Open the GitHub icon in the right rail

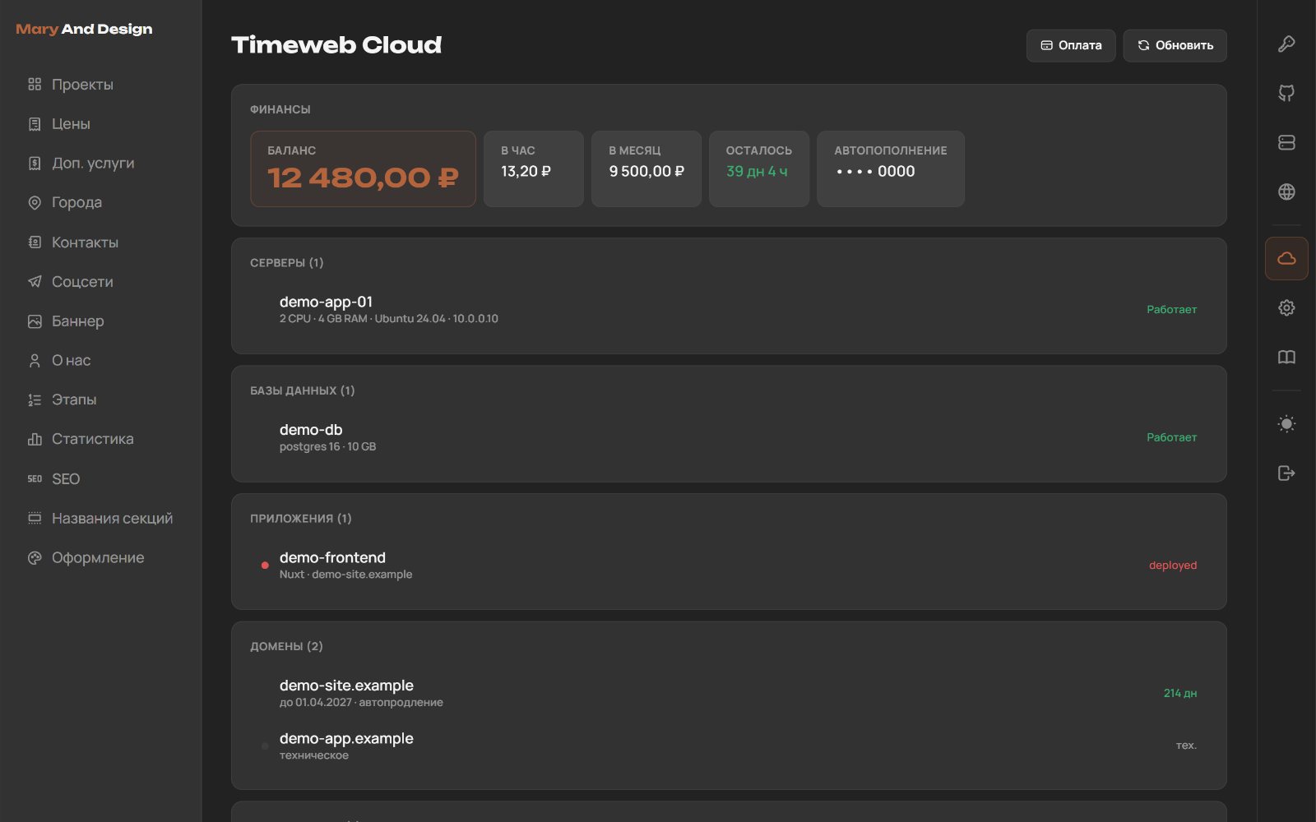(x=1286, y=93)
